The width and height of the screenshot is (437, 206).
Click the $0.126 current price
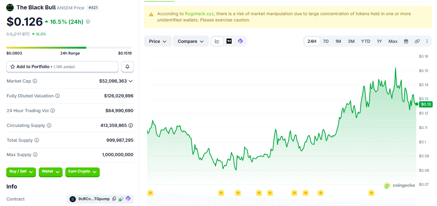pos(25,22)
